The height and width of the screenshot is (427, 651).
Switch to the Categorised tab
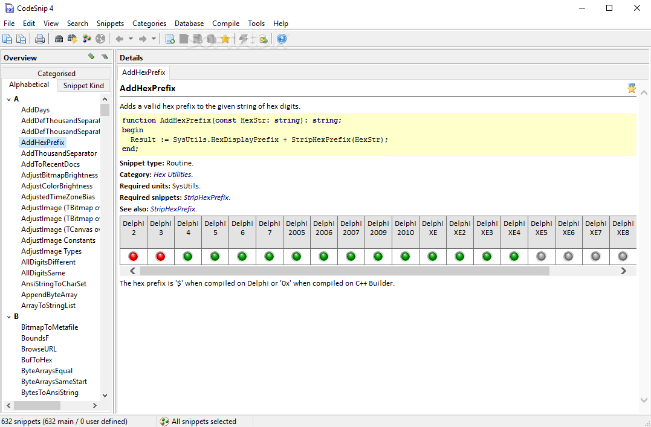click(x=56, y=74)
